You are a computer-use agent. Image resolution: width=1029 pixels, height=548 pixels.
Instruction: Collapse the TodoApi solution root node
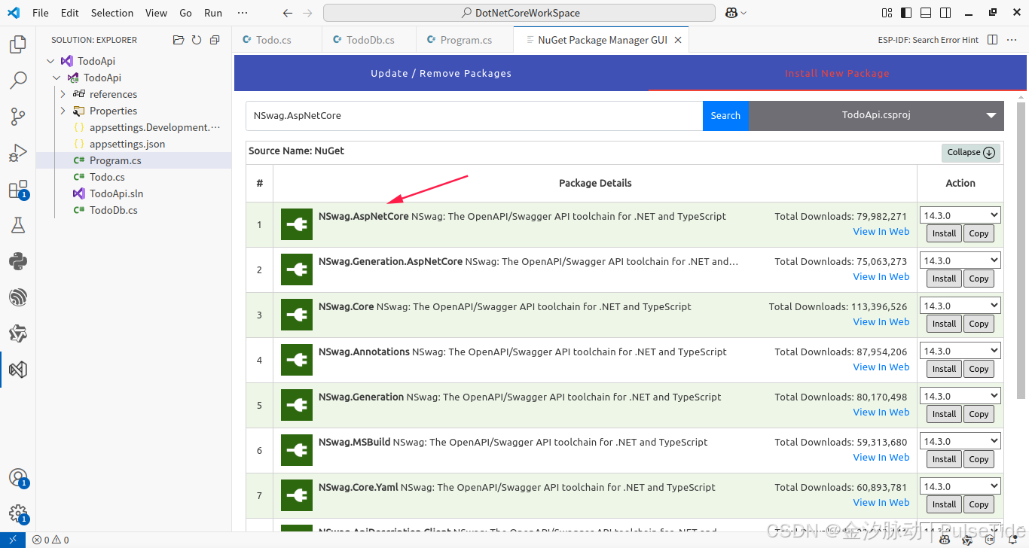click(x=50, y=61)
